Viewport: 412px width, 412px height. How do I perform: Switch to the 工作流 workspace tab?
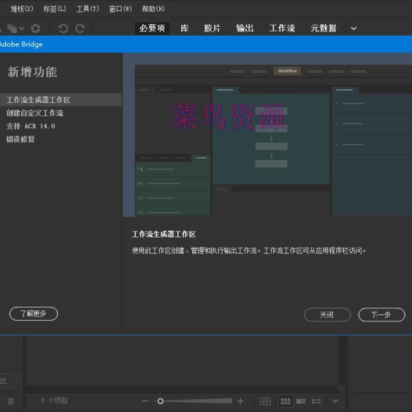[x=282, y=28]
